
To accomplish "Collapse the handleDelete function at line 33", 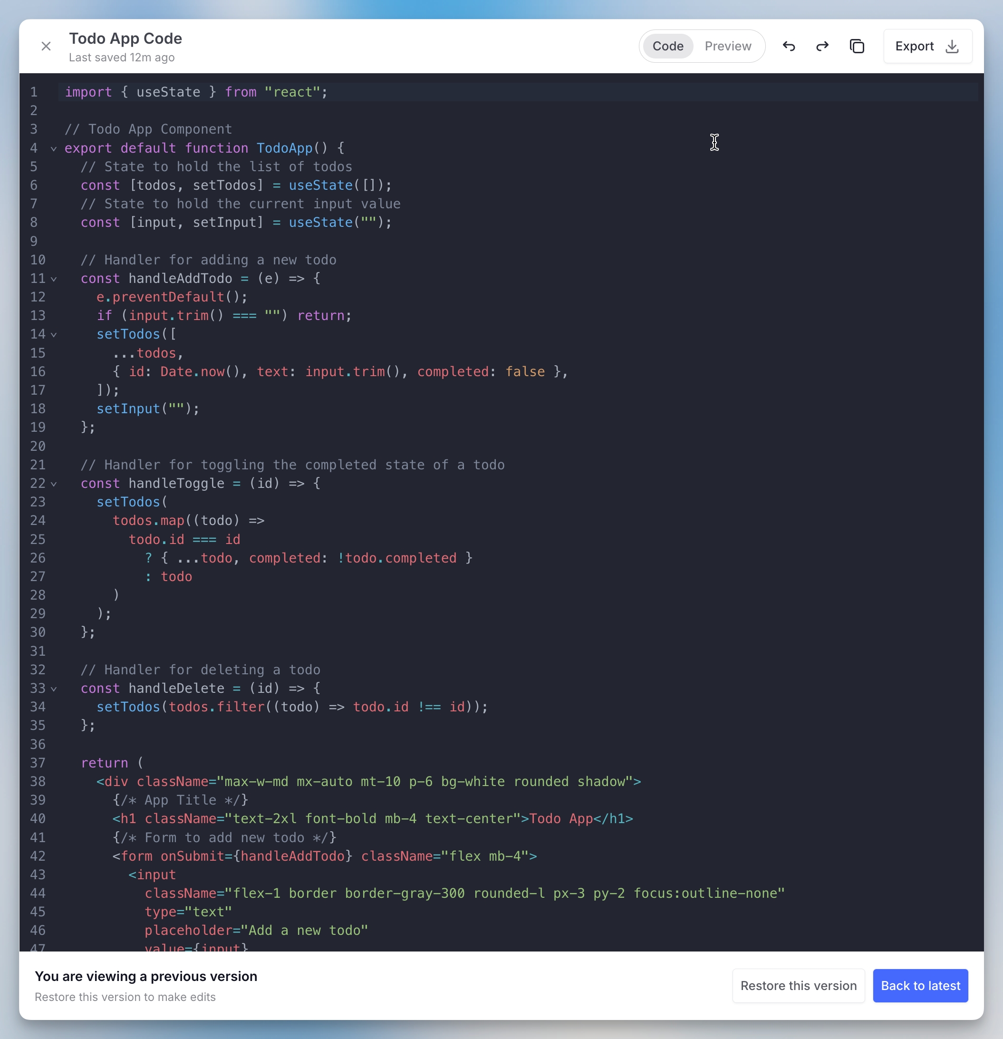I will (54, 689).
